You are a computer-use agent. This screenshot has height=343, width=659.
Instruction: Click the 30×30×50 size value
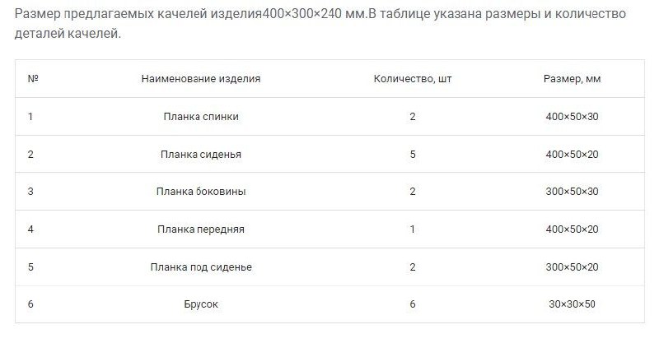click(x=572, y=304)
